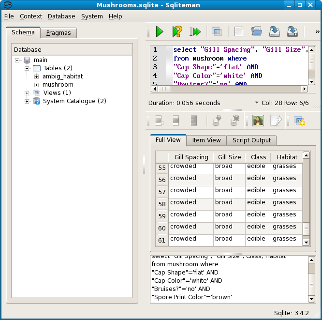Viewport: 322px width, 320px height.
Task: Open the Create View icon in SQL toolbar
Action: (217, 31)
